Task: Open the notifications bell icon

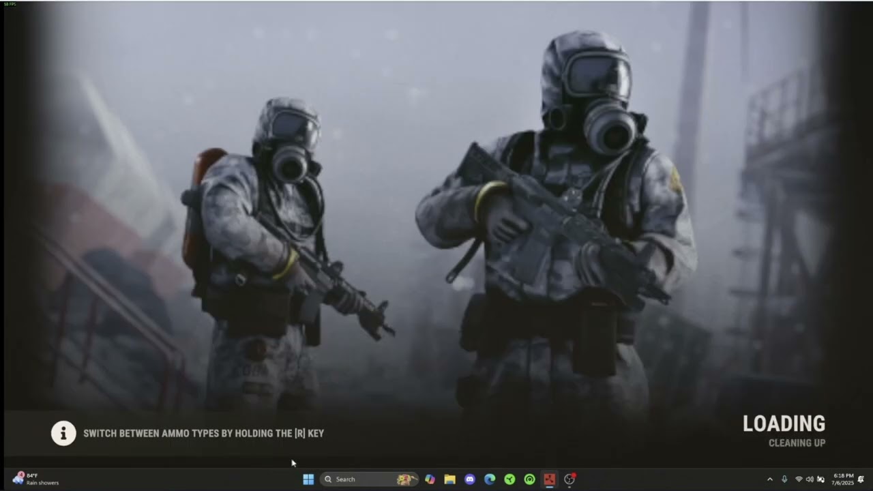Action: click(x=861, y=479)
